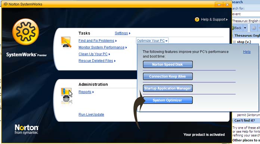
Task: Click the Forward arrow icon in the Research pane
Action: click(x=254, y=28)
